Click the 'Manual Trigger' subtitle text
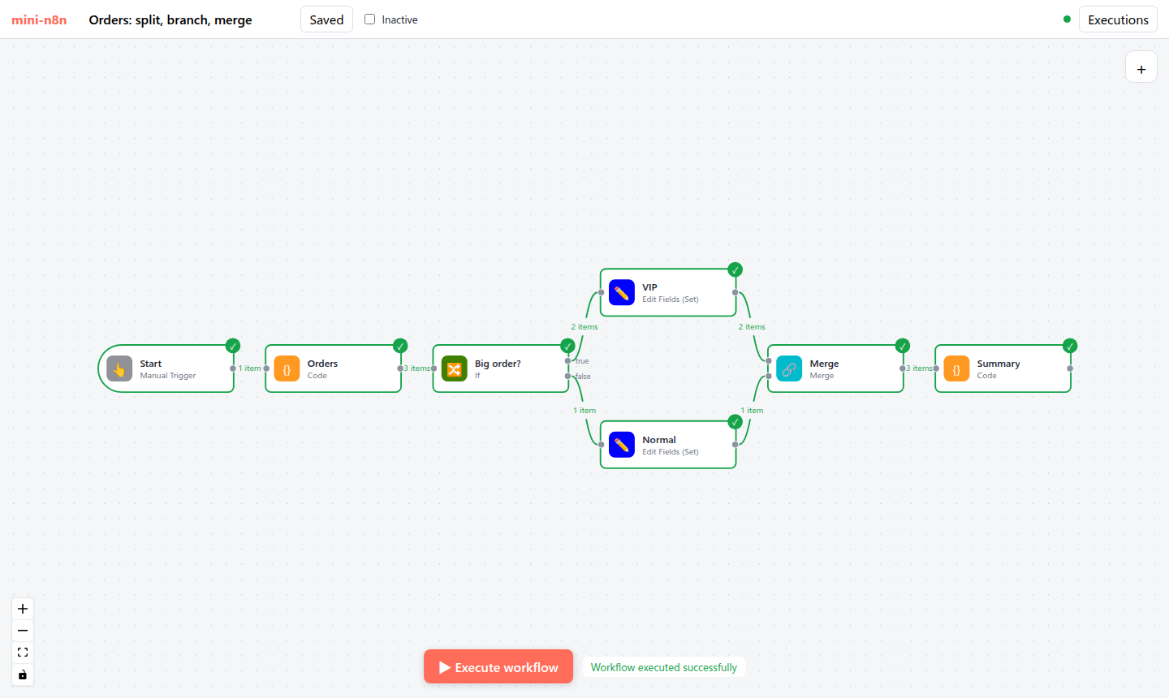Viewport: 1169px width, 698px height. [x=168, y=376]
